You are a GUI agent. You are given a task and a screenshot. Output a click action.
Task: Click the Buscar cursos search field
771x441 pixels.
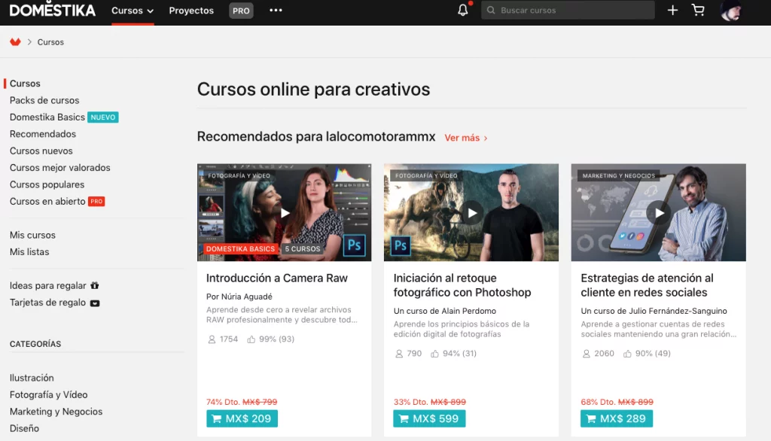[568, 10]
